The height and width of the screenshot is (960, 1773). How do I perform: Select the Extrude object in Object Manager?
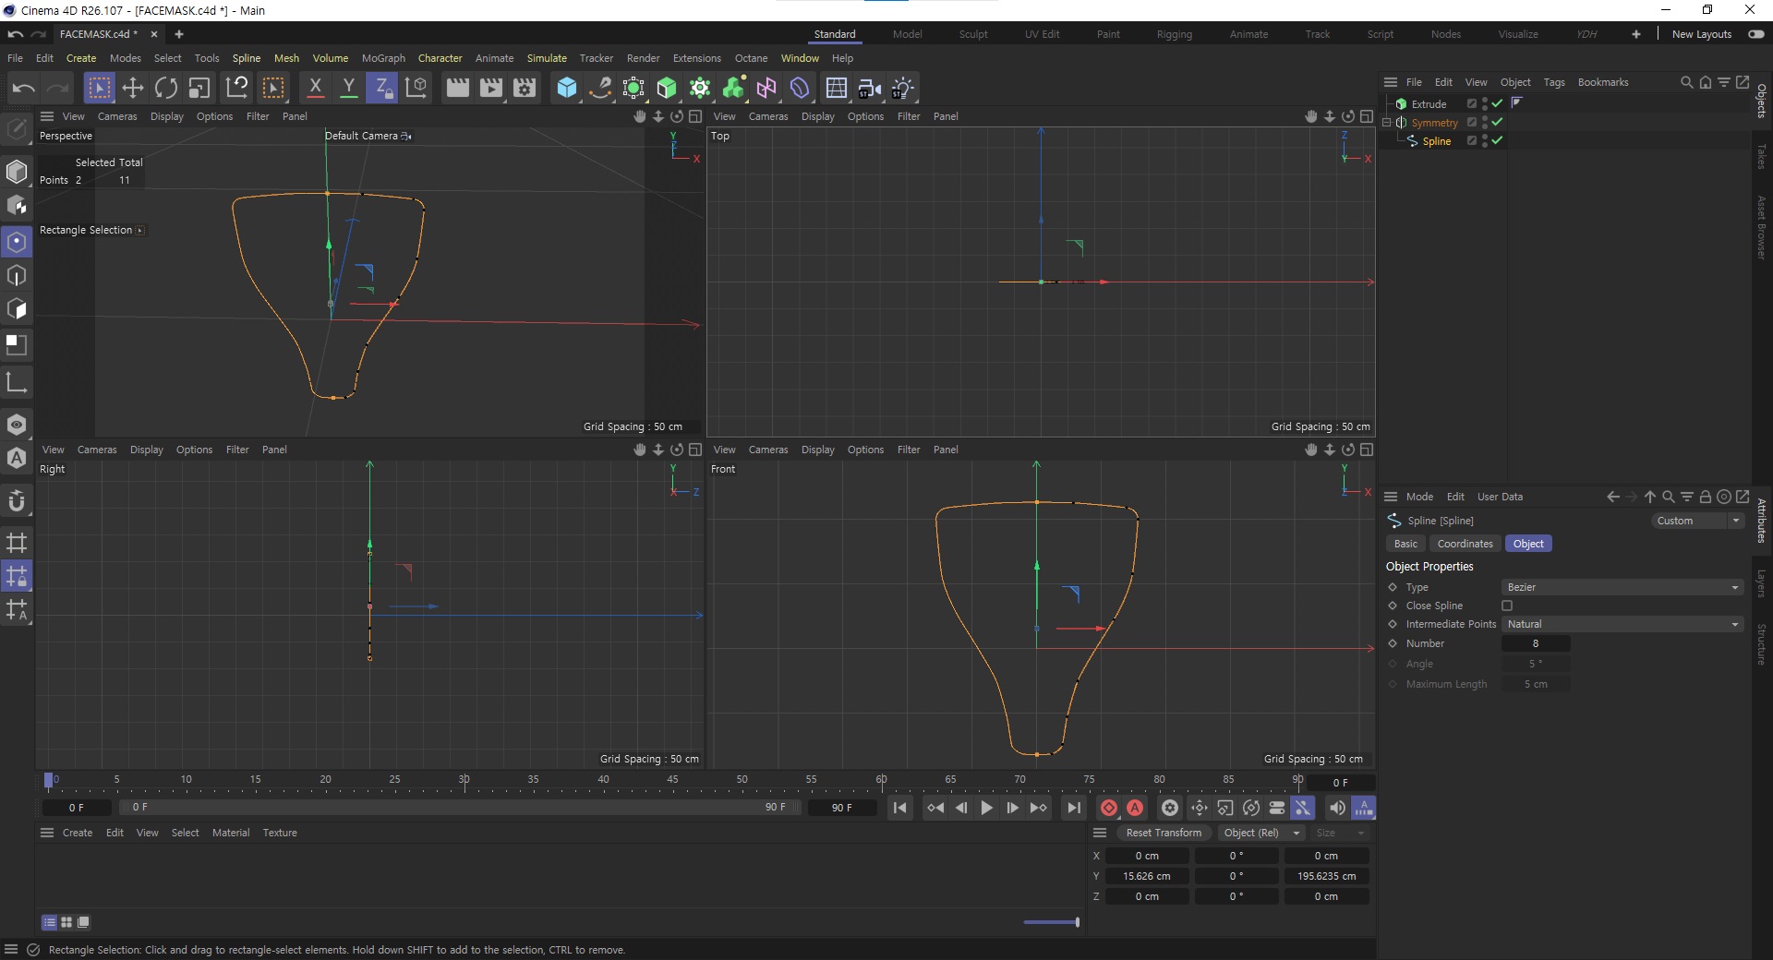coord(1429,103)
